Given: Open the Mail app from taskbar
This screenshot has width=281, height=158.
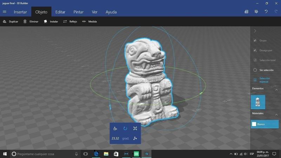Looking at the screenshot, I should [126, 154].
